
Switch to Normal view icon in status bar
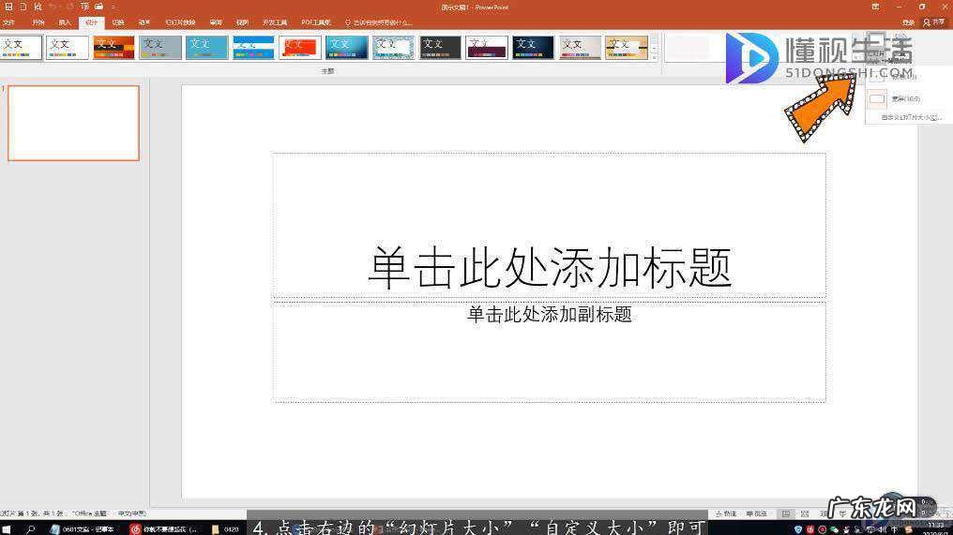tap(786, 513)
